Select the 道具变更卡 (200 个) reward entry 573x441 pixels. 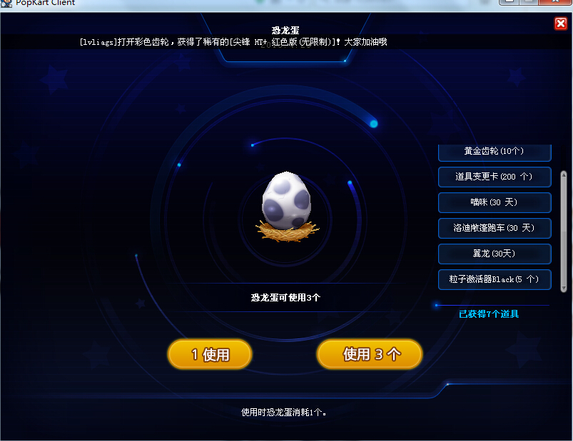[x=495, y=177]
